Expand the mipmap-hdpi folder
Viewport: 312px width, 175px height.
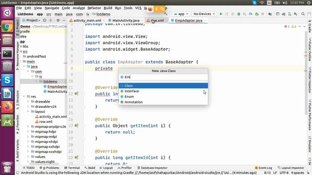(28, 132)
